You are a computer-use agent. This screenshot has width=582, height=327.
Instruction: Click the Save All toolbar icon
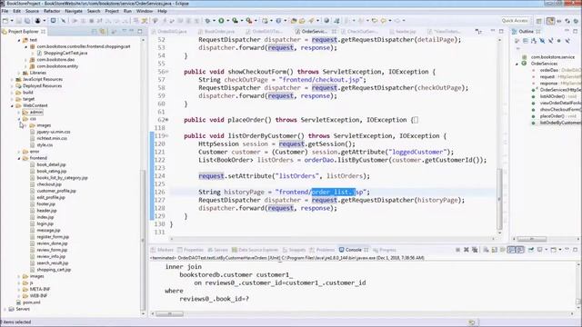pos(27,21)
